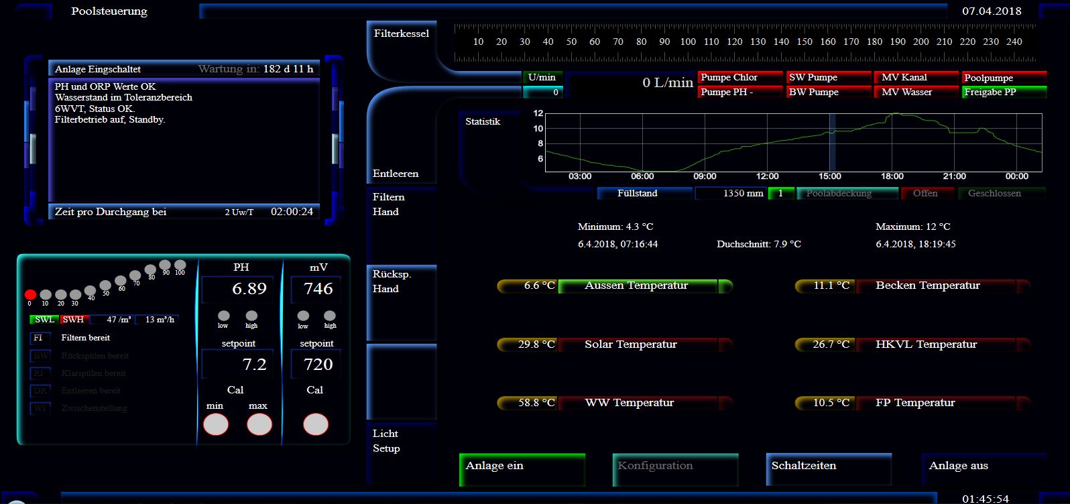The height and width of the screenshot is (504, 1070).
Task: Click the red 0 percent level indicator dot
Action: (30, 294)
